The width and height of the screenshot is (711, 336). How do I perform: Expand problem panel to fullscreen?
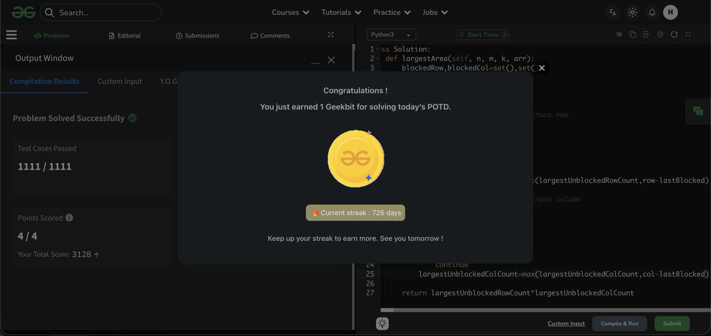click(x=331, y=35)
